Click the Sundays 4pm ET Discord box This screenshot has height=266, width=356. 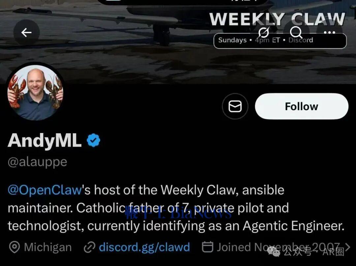[x=280, y=41]
